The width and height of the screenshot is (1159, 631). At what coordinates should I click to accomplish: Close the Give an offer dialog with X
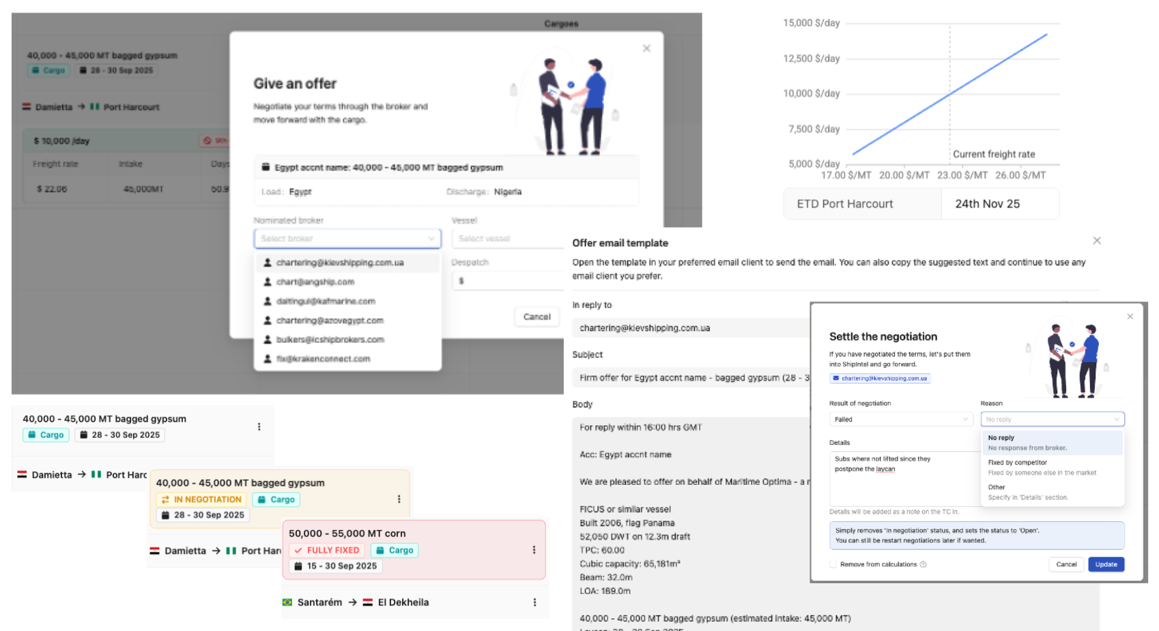(646, 48)
